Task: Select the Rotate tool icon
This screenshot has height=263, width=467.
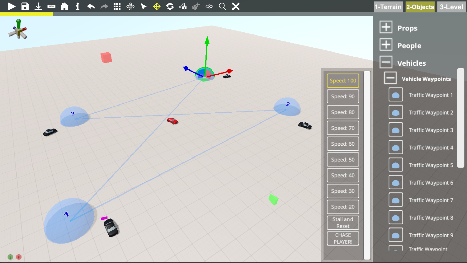Action: (x=170, y=6)
